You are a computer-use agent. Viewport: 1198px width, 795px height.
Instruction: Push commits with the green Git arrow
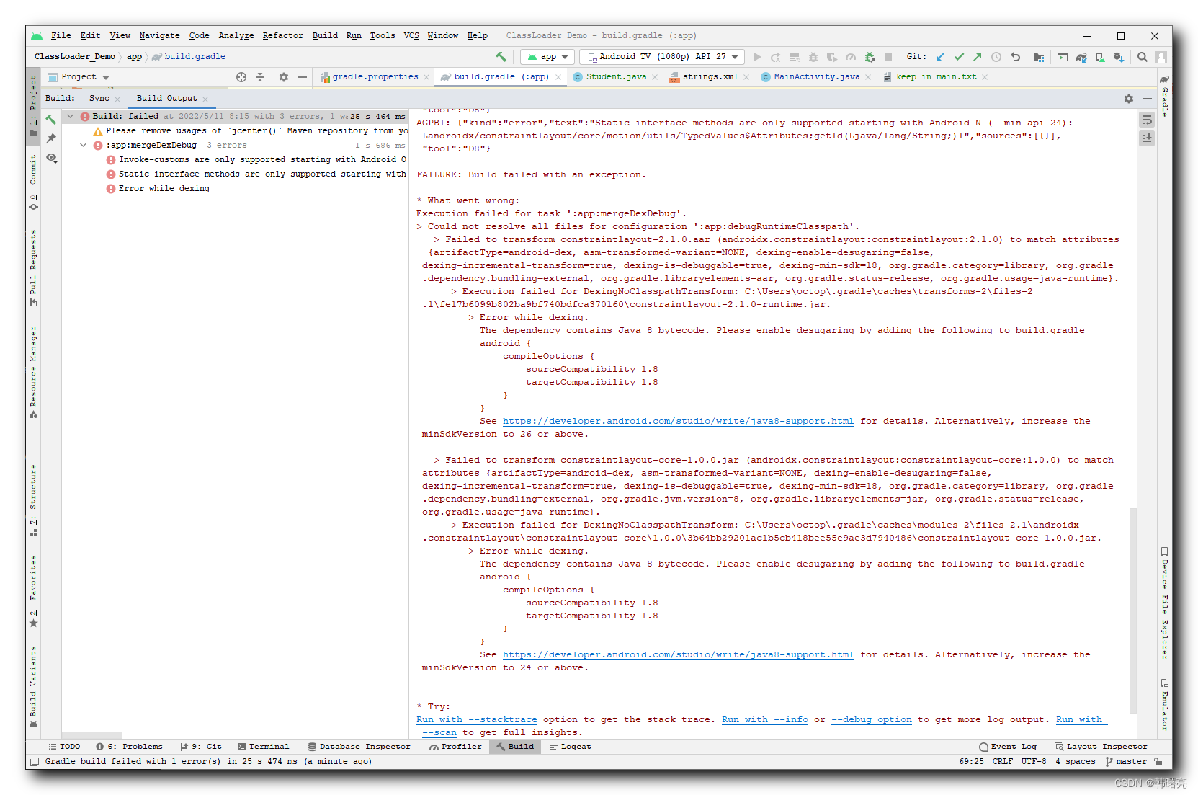coord(978,57)
